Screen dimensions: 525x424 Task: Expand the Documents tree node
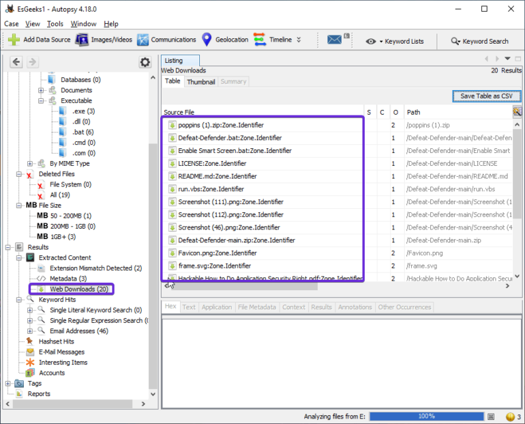pos(41,90)
